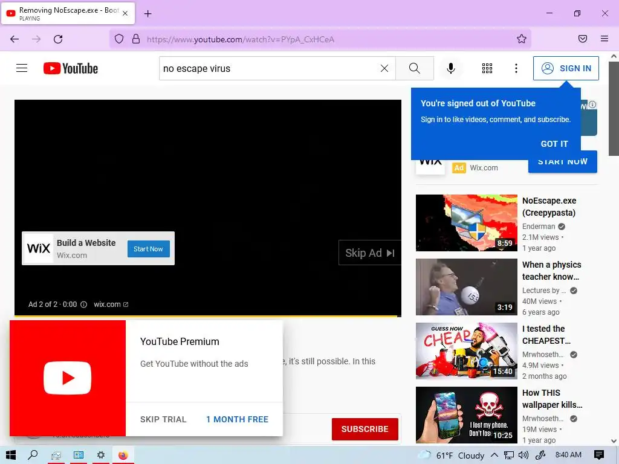The width and height of the screenshot is (619, 464).
Task: Open the ad info icon beside Ad 2 of 2
Action: coord(83,304)
